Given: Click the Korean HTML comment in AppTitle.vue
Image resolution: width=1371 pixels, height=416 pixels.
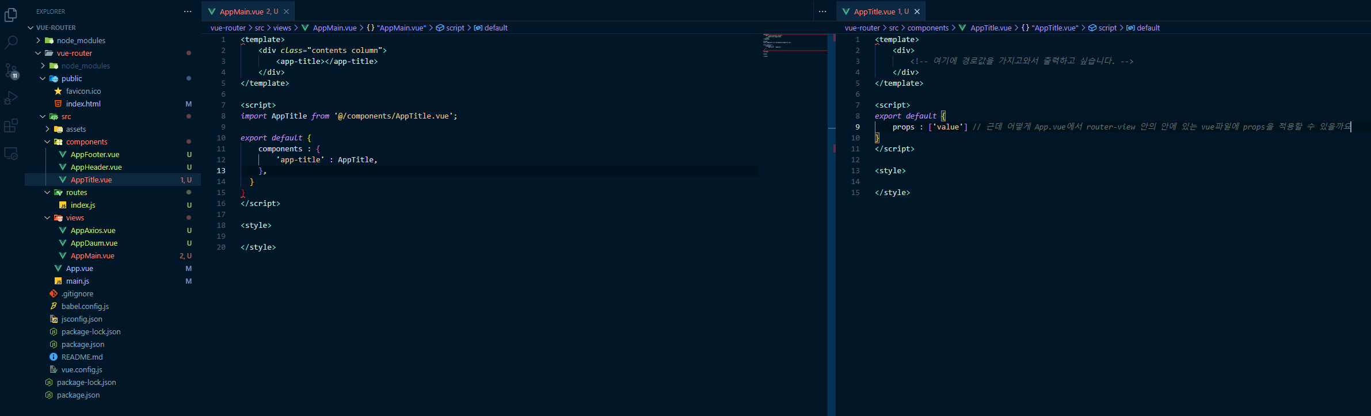Looking at the screenshot, I should click(x=1022, y=61).
